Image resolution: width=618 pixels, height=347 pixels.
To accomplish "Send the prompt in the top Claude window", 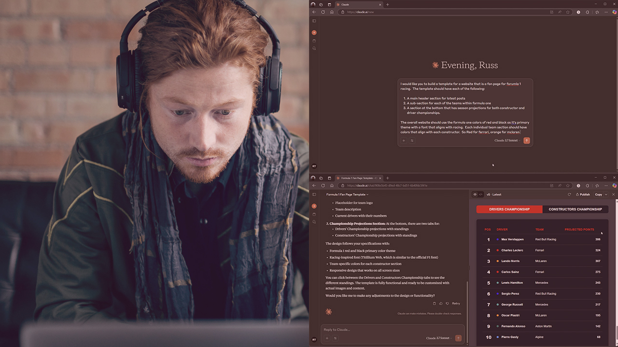I will click(526, 141).
